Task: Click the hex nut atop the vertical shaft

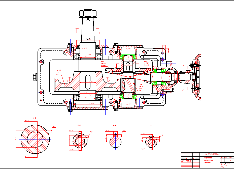Action: point(87,13)
